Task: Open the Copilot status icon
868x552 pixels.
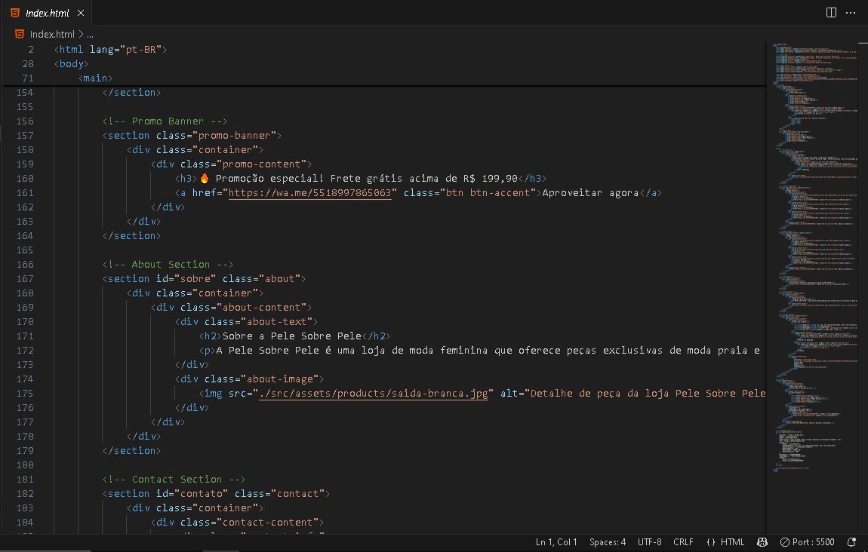Action: click(762, 542)
